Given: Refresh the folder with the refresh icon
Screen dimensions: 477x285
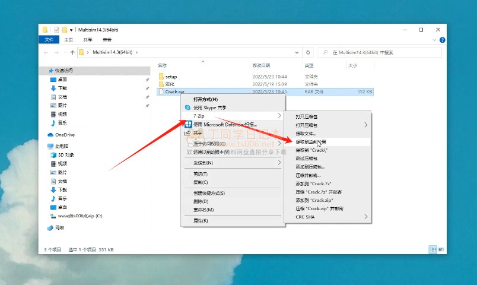Looking at the screenshot, I should pos(308,52).
